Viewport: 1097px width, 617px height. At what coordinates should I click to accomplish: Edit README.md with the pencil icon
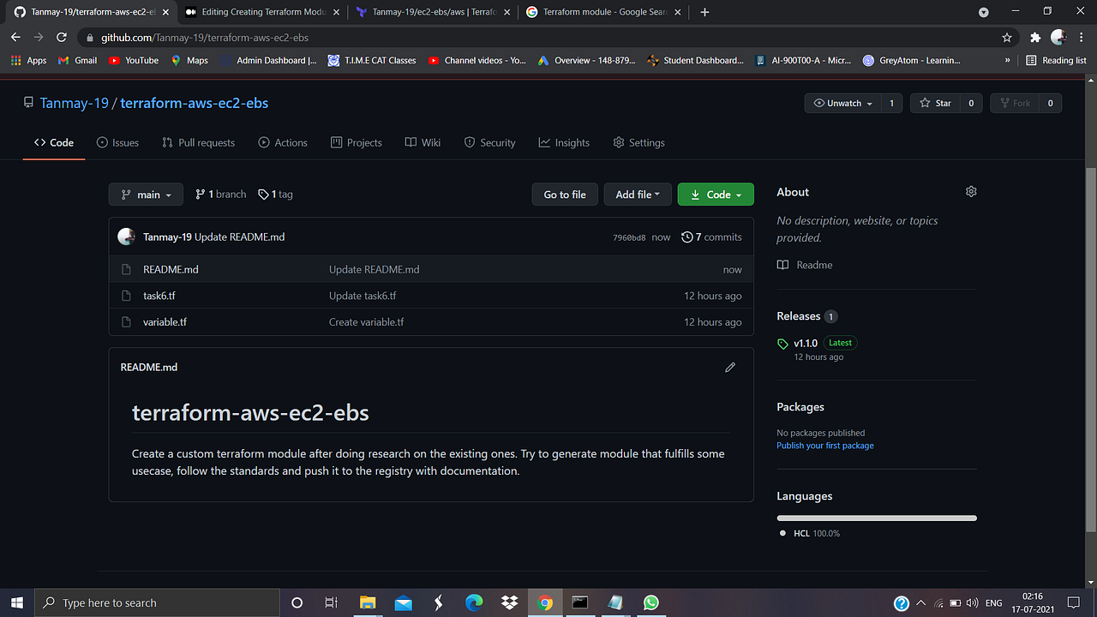tap(730, 367)
